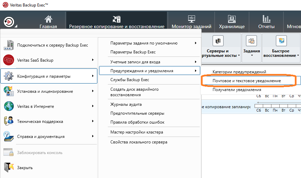Click the Серверы и виртуальные хосты icon
The height and width of the screenshot is (178, 301).
[218, 41]
